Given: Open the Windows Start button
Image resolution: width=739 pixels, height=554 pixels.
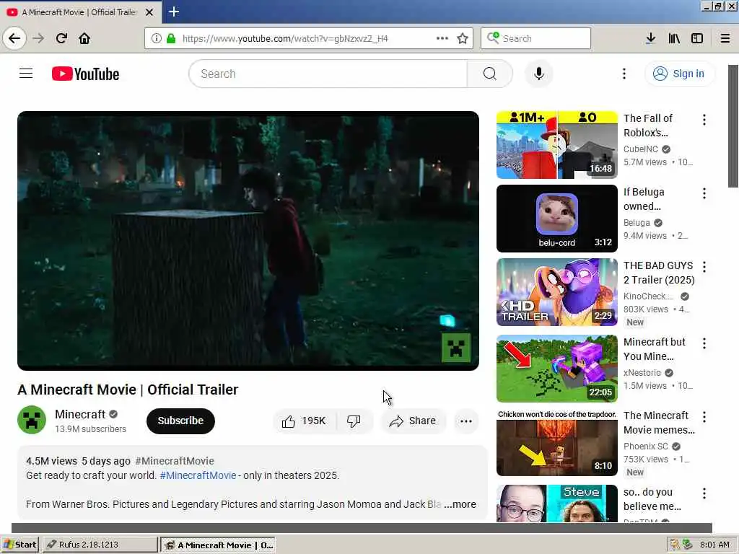Looking at the screenshot, I should pyautogui.click(x=19, y=545).
